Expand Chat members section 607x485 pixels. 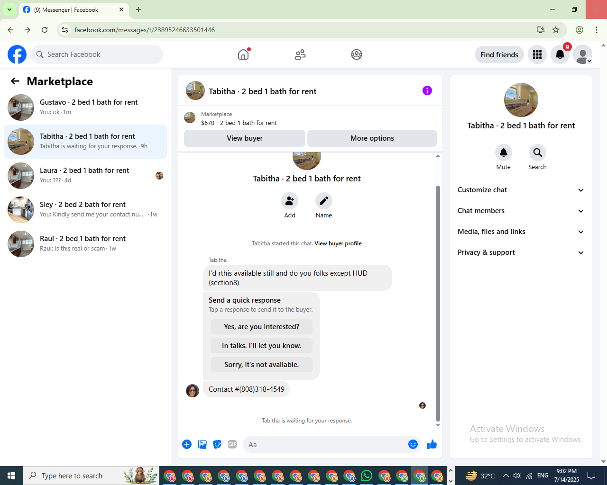(x=521, y=211)
